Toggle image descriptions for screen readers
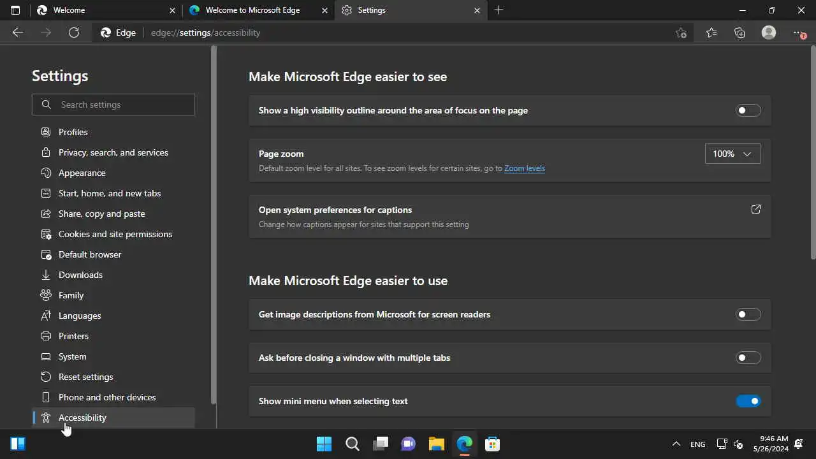The height and width of the screenshot is (459, 816). tap(748, 314)
